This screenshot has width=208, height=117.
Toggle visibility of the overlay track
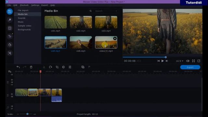point(12,80)
